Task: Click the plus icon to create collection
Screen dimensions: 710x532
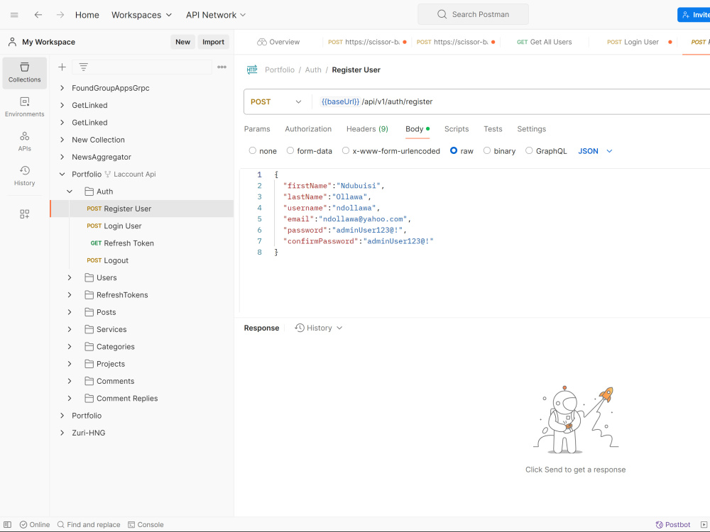Action: point(62,67)
